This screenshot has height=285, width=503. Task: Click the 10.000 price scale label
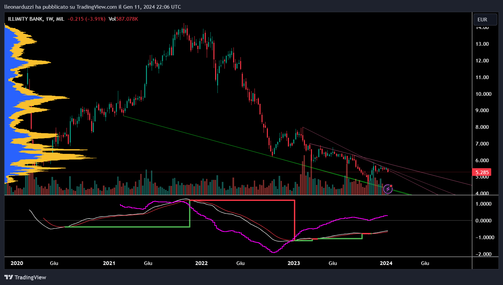pos(484,94)
